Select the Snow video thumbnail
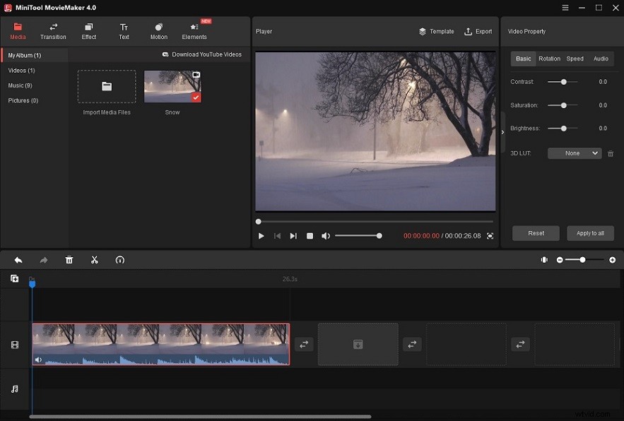The image size is (624, 421). pos(172,86)
